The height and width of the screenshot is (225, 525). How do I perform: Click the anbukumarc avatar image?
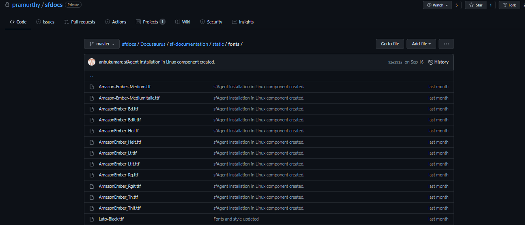[x=92, y=62]
